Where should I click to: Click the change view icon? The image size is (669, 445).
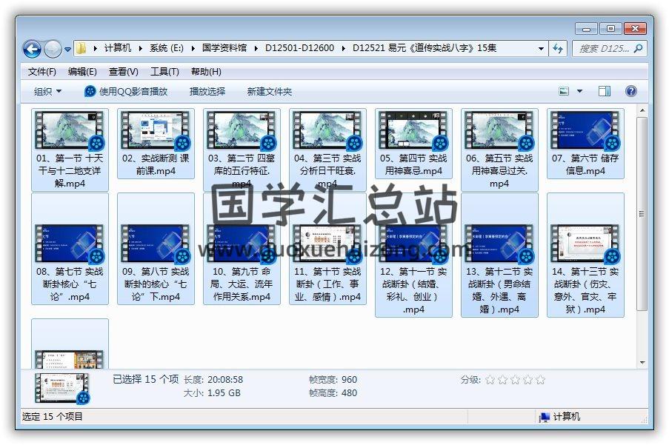pyautogui.click(x=565, y=91)
